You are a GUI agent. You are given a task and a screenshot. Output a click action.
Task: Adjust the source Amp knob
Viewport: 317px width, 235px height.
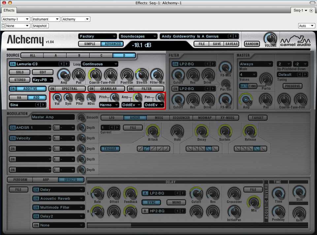click(x=64, y=75)
